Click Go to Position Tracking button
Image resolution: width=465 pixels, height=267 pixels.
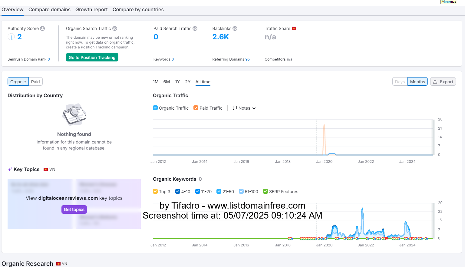[x=92, y=58]
